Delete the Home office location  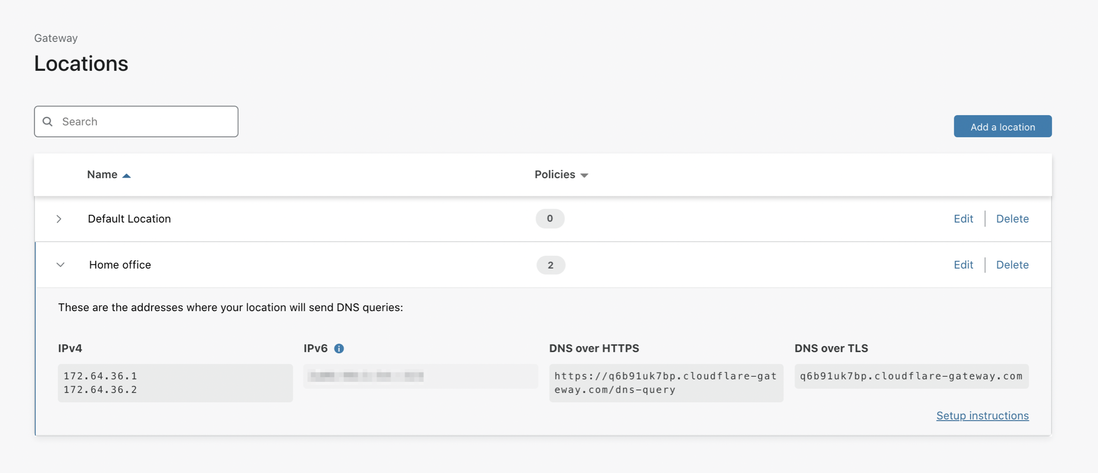coord(1012,265)
